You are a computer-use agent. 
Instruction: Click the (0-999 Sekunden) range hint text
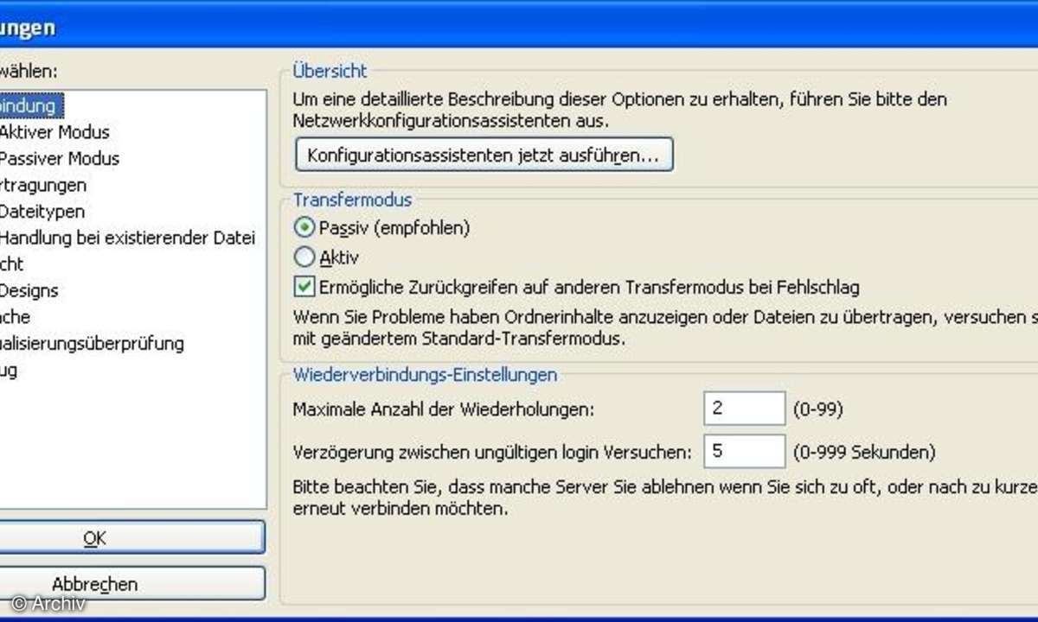(864, 453)
